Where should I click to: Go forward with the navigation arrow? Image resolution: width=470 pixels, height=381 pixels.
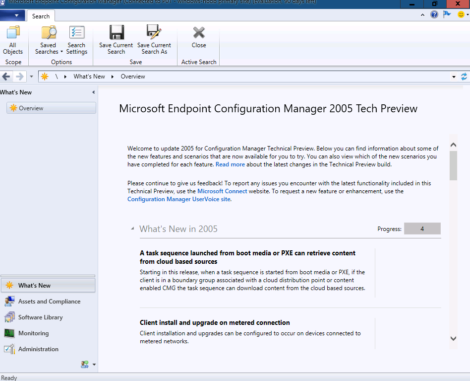click(x=20, y=76)
